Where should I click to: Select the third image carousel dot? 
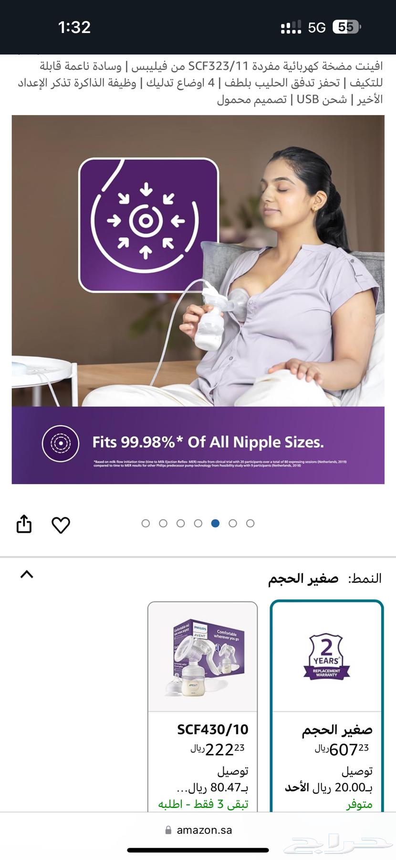click(180, 523)
